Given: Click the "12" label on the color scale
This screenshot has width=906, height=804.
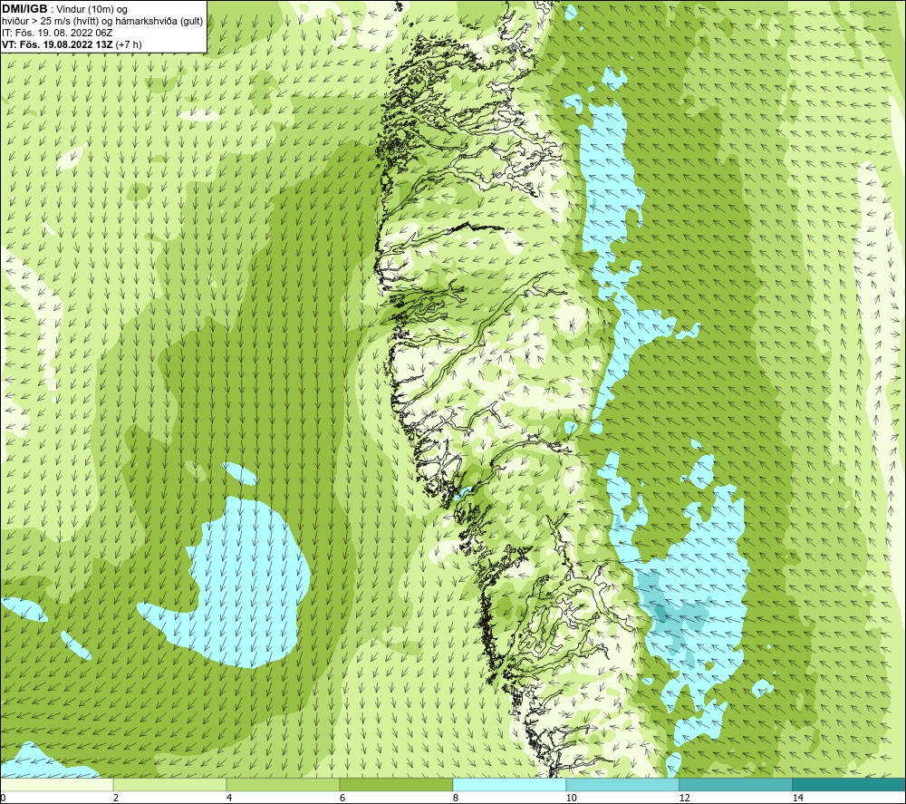Looking at the screenshot, I should [684, 799].
